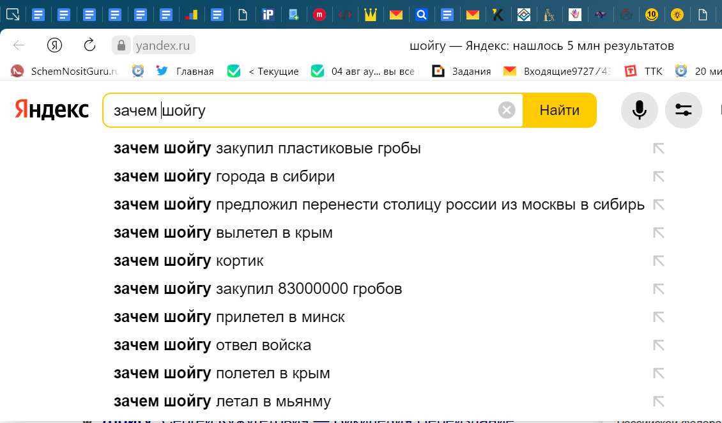Insert arrow for 'отвел войска'

(659, 345)
